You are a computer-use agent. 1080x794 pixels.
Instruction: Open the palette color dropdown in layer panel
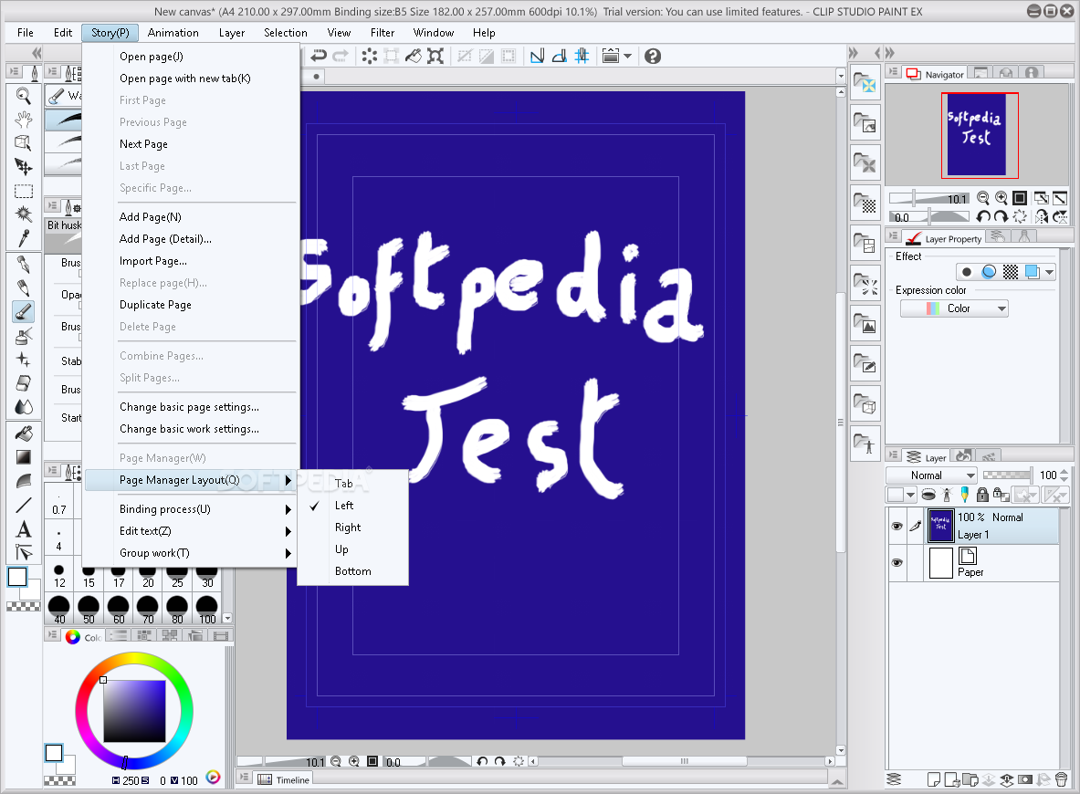pos(901,495)
